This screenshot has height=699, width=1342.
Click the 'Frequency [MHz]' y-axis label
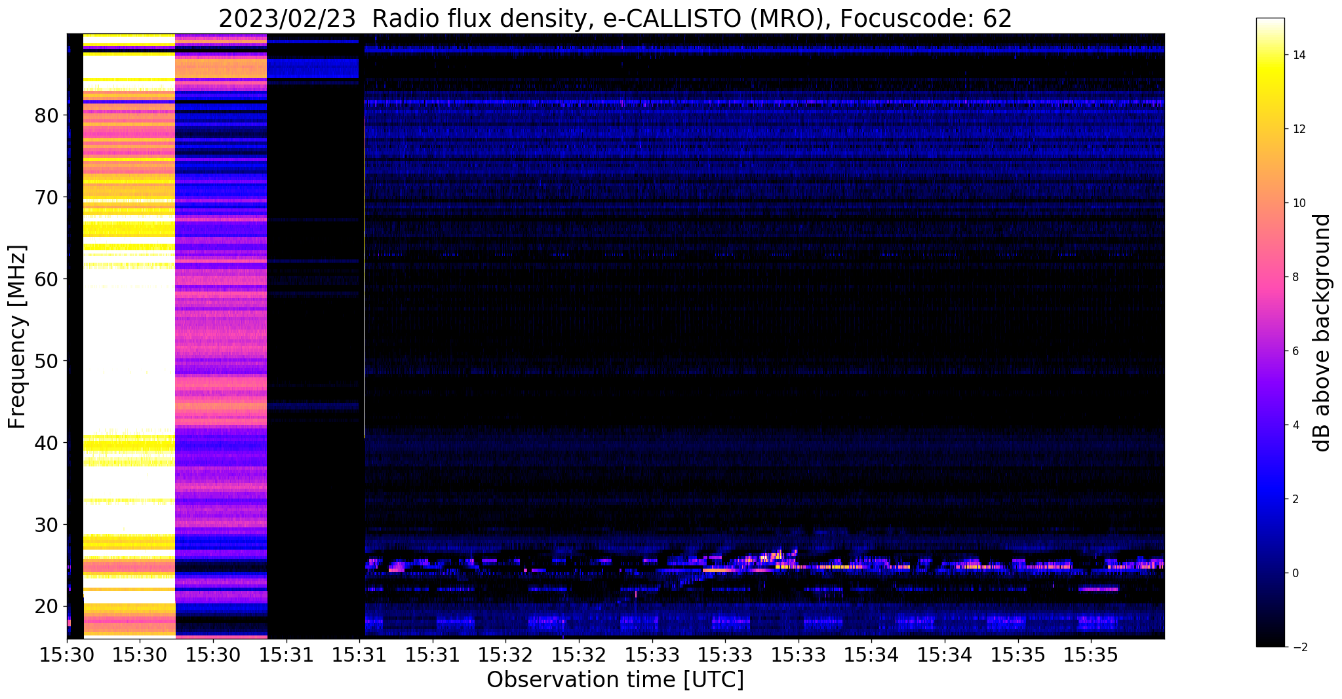[18, 337]
